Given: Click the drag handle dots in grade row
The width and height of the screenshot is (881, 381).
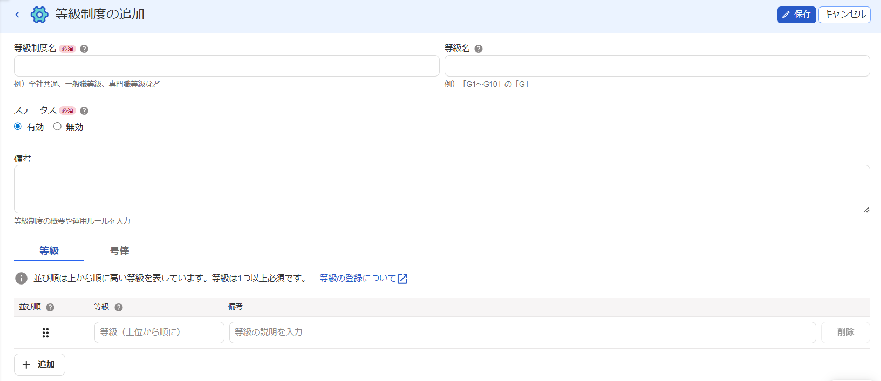Looking at the screenshot, I should coord(46,332).
